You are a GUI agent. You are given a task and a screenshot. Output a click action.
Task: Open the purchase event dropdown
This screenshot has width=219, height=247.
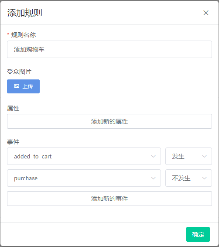pos(84,178)
